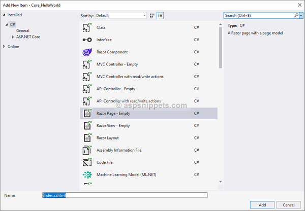Screen dimensions: 305x211
Task: Choose the Razor Component row text
Action: (112, 52)
